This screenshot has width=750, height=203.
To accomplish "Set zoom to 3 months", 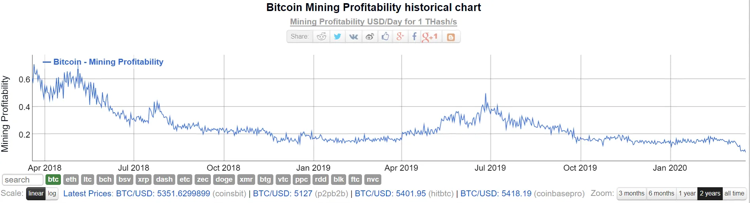I will (x=631, y=194).
